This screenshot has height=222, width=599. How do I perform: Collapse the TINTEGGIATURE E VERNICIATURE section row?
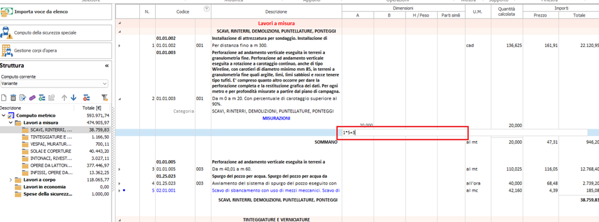point(119,220)
